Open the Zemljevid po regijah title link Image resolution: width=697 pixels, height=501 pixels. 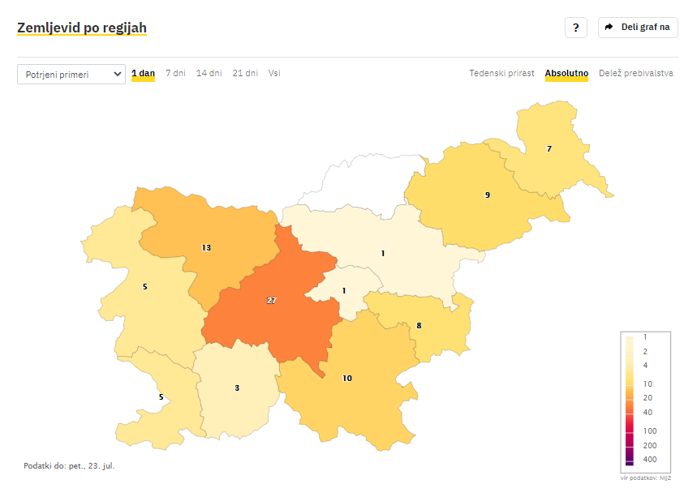82,28
